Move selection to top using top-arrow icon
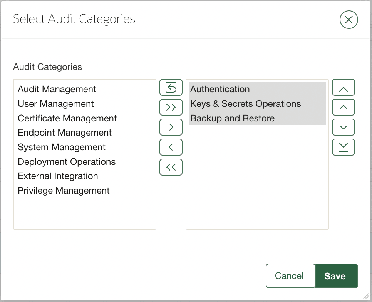Viewport: 372px width, 302px height. coord(344,87)
